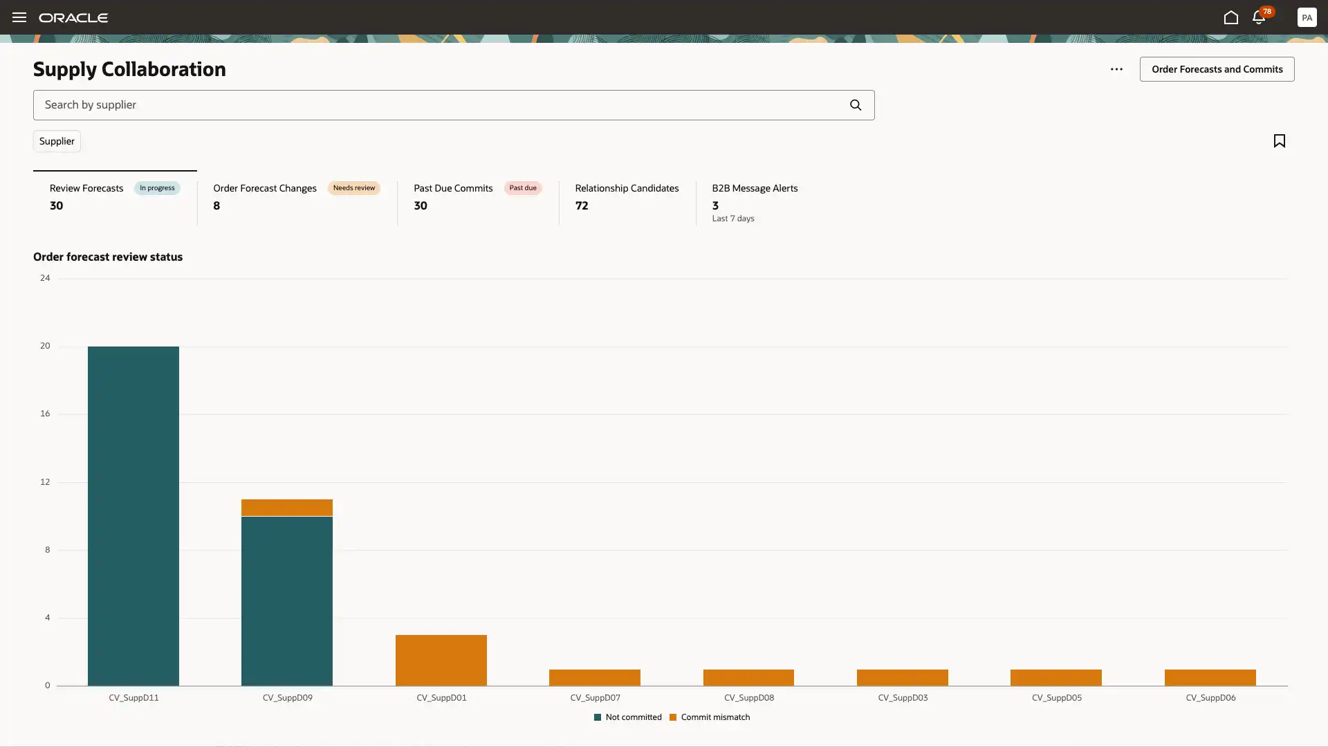Click the Oracle logo
This screenshot has width=1328, height=747.
coord(73,17)
